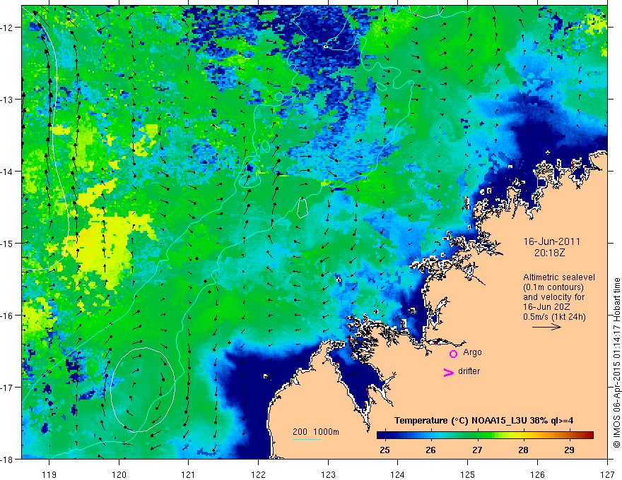The width and height of the screenshot is (622, 480).
Task: Click the magenta Argo circle legend marker
Action: pos(453,354)
